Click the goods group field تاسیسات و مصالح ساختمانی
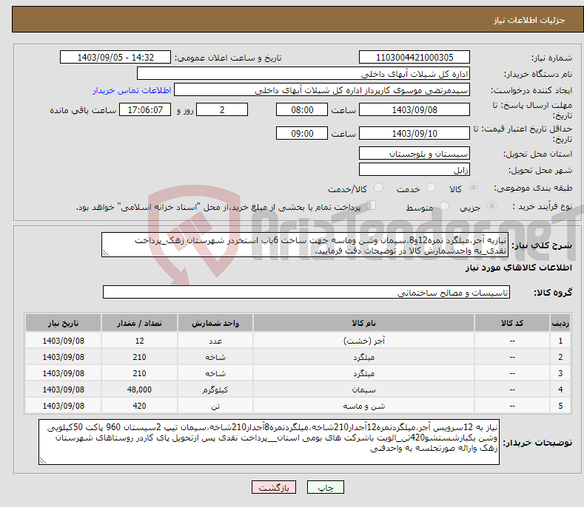Screen dimensions: 584x507 [306, 293]
